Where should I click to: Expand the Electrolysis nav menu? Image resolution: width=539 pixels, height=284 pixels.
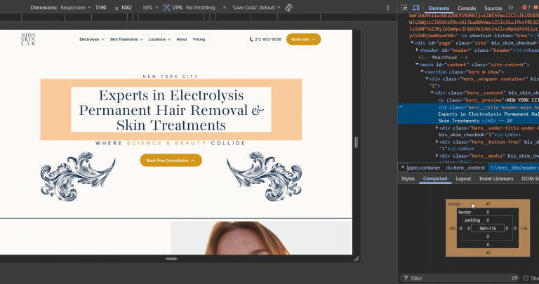pos(92,39)
